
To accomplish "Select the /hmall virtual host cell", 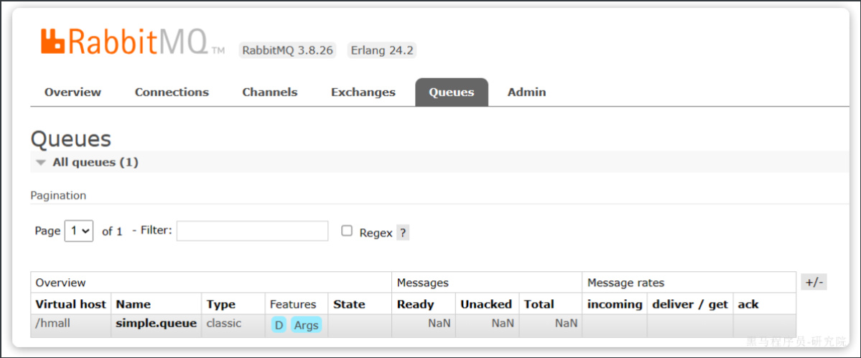I will 52,324.
